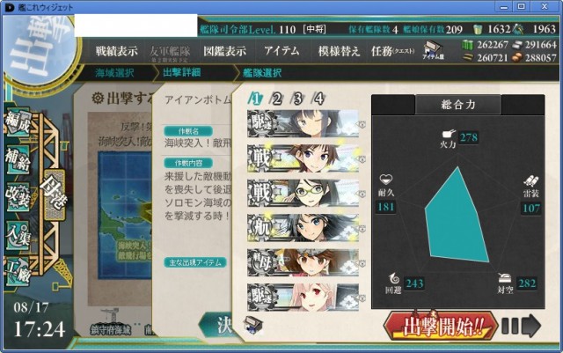The image size is (563, 353).
Task: Open 戦績表示 records menu
Action: (x=117, y=51)
